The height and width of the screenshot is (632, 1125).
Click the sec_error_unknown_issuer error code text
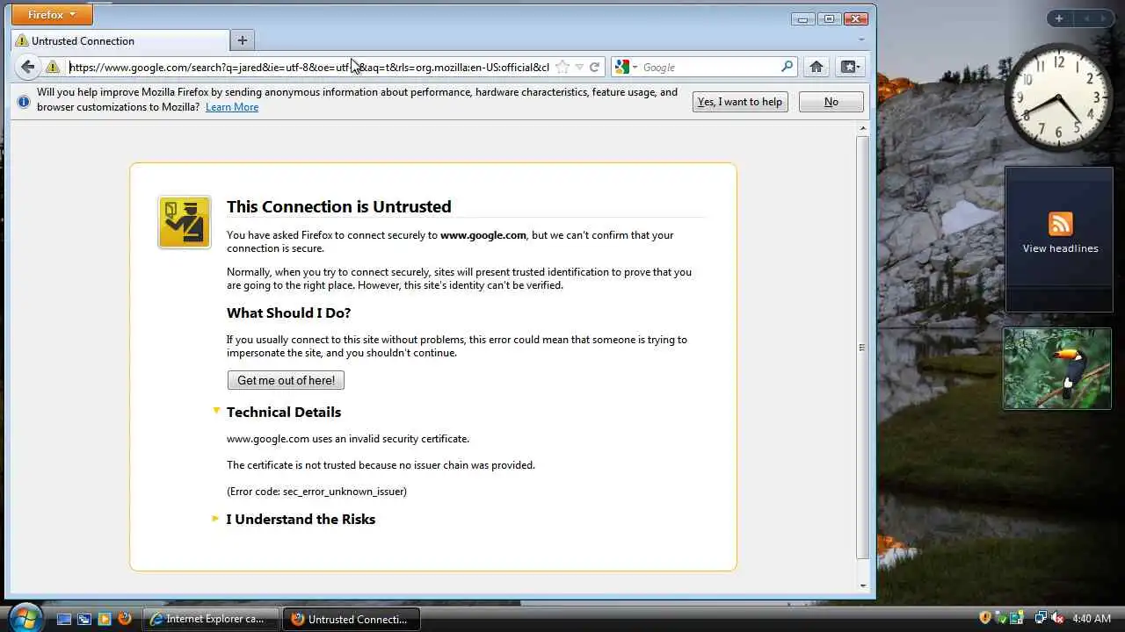pos(344,492)
